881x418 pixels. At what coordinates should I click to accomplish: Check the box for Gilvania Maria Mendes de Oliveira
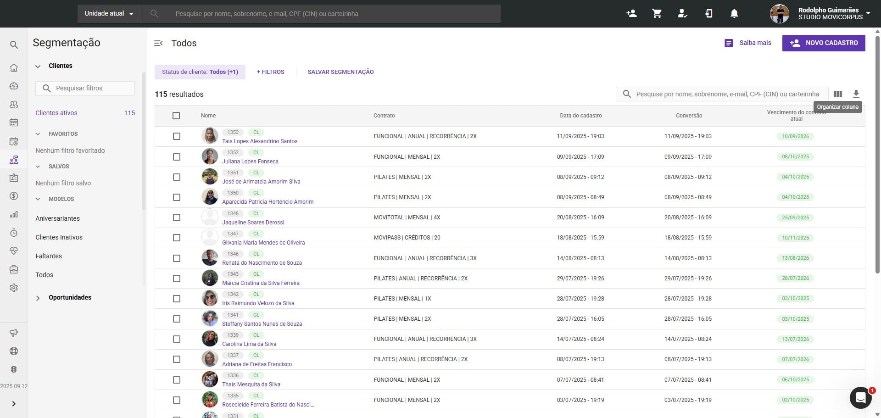pyautogui.click(x=177, y=238)
